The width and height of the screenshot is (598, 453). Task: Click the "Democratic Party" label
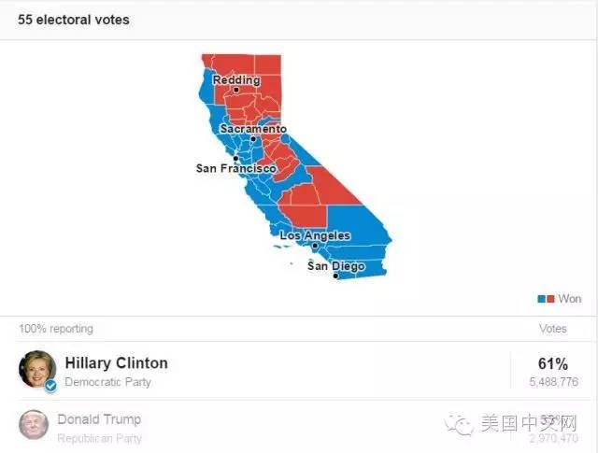[107, 382]
